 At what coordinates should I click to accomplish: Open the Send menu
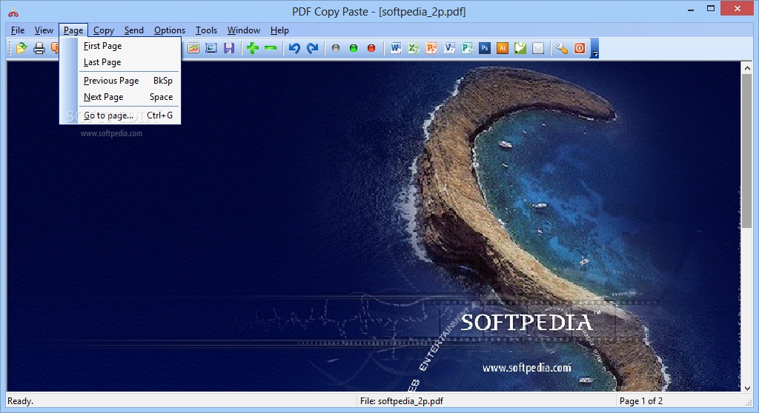pyautogui.click(x=133, y=30)
